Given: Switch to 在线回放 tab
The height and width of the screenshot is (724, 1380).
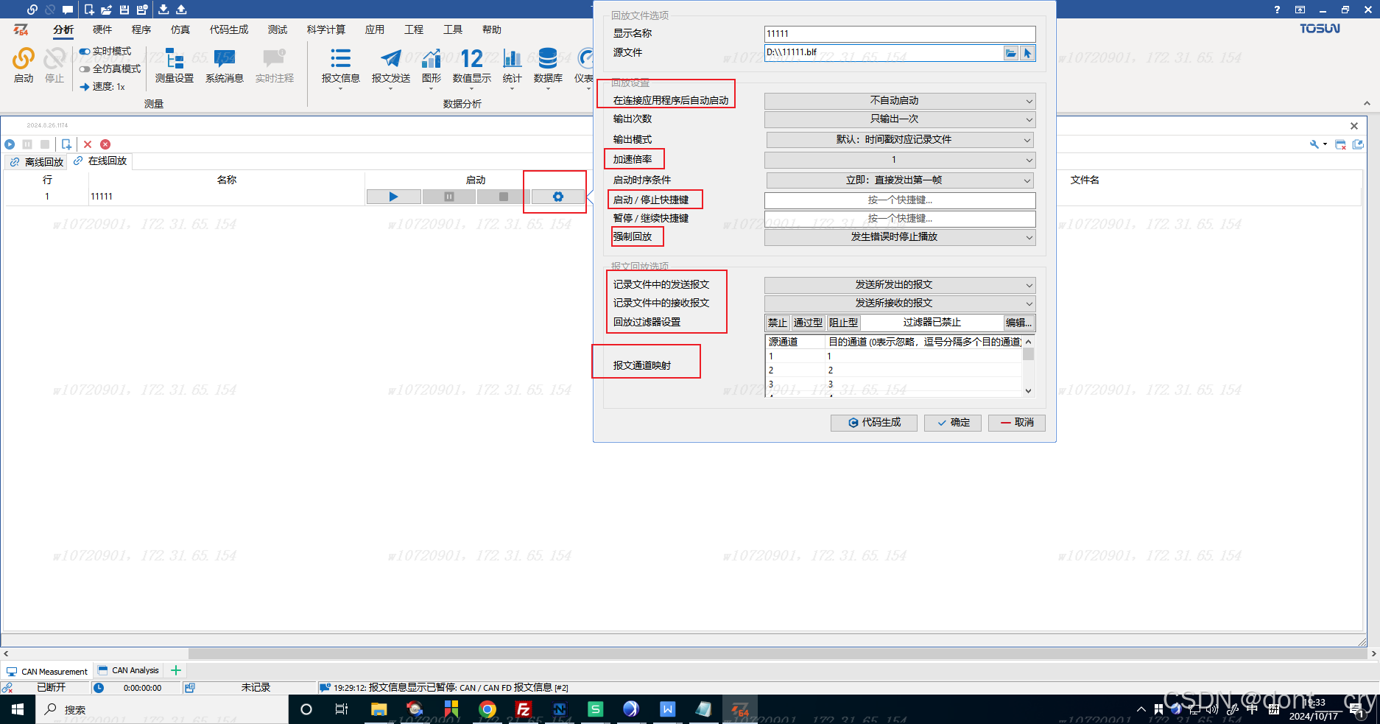Looking at the screenshot, I should point(100,161).
